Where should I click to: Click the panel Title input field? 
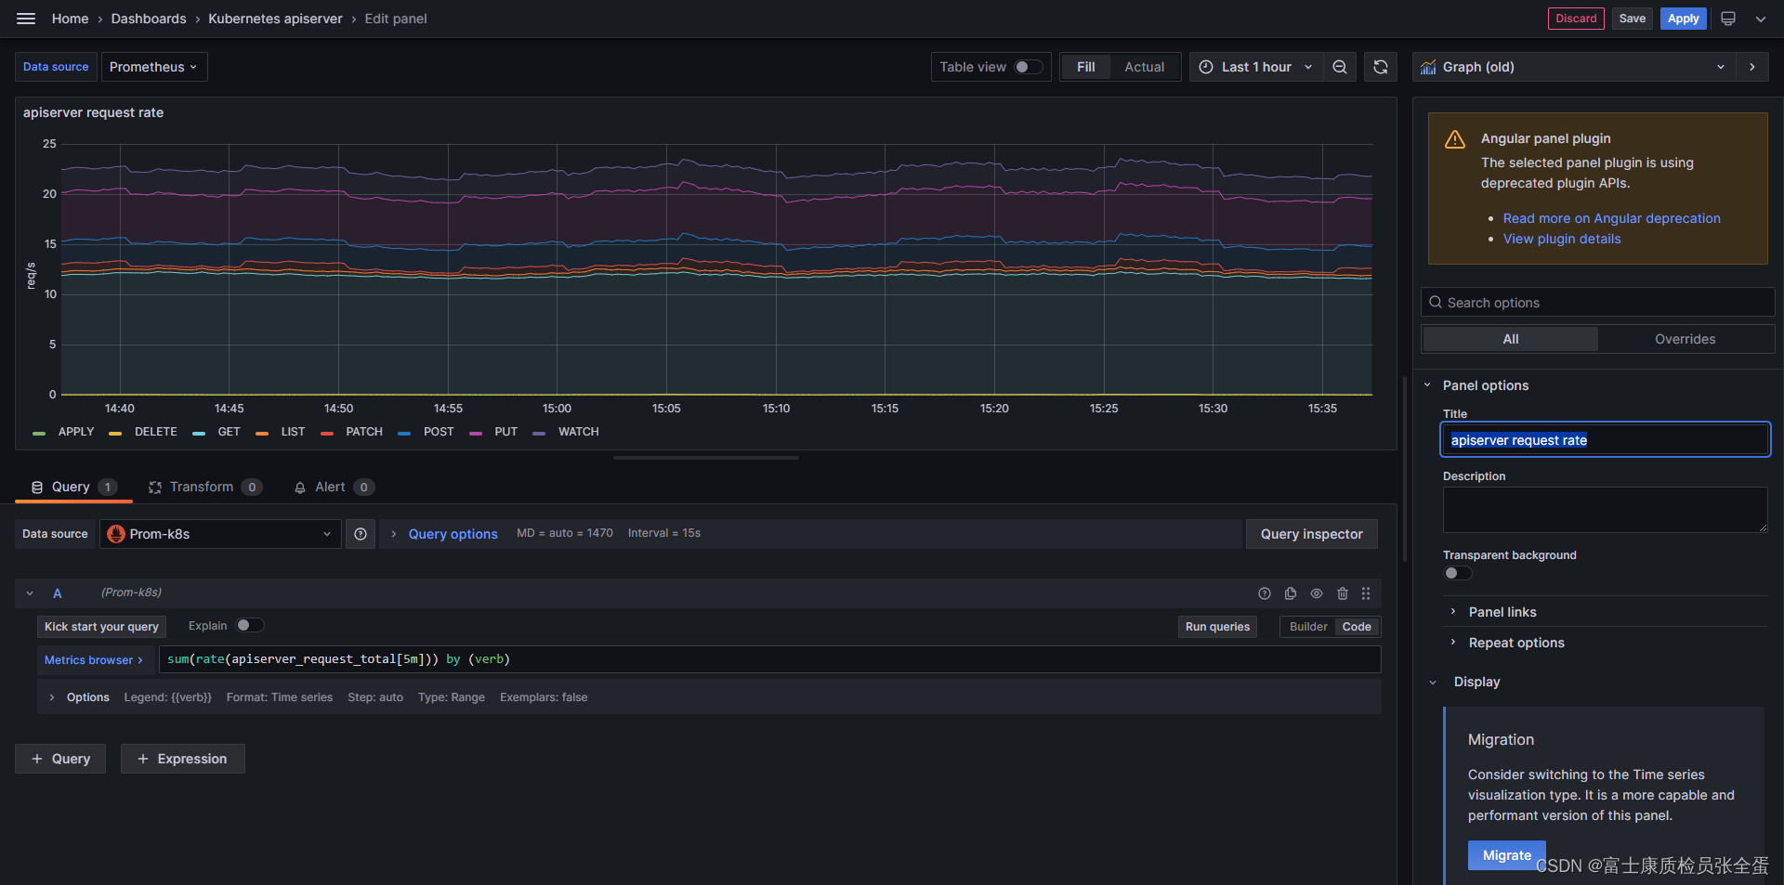pyautogui.click(x=1605, y=440)
